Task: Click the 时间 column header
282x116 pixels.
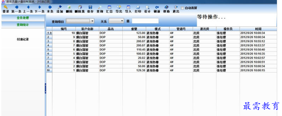Action: pyautogui.click(x=258, y=29)
